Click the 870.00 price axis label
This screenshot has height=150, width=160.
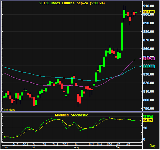(149, 40)
